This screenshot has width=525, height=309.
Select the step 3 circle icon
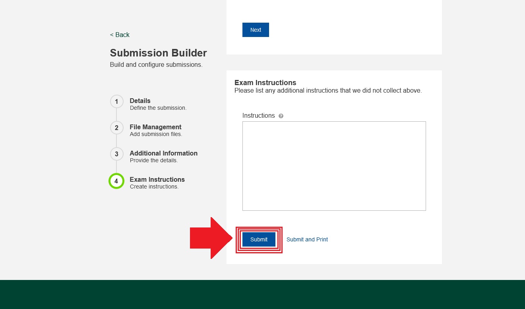(x=116, y=154)
